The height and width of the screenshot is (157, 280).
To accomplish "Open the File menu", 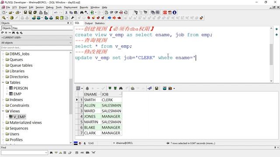I will point(8,7).
